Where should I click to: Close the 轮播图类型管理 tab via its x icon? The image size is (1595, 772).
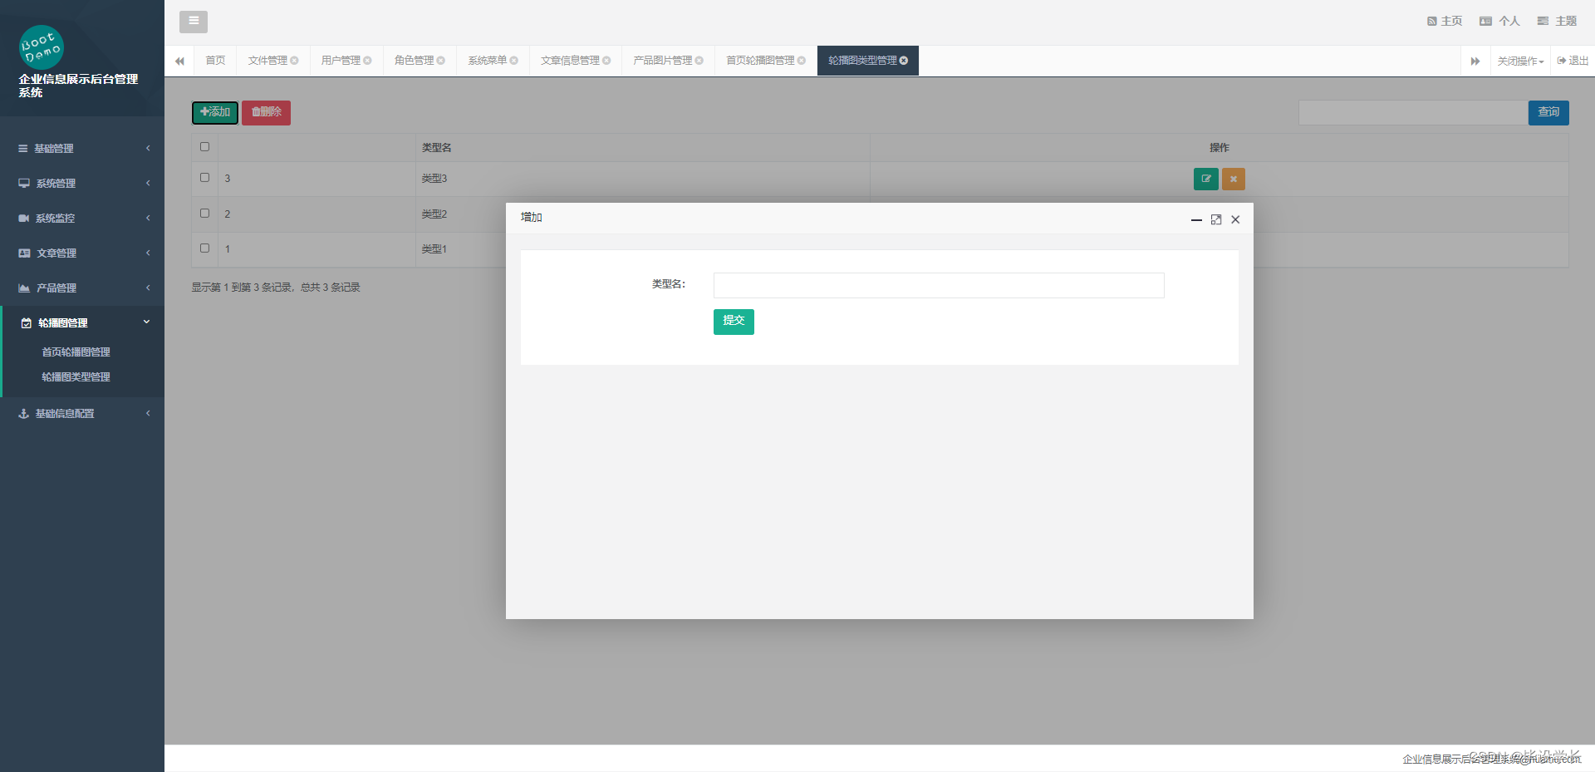tap(904, 61)
